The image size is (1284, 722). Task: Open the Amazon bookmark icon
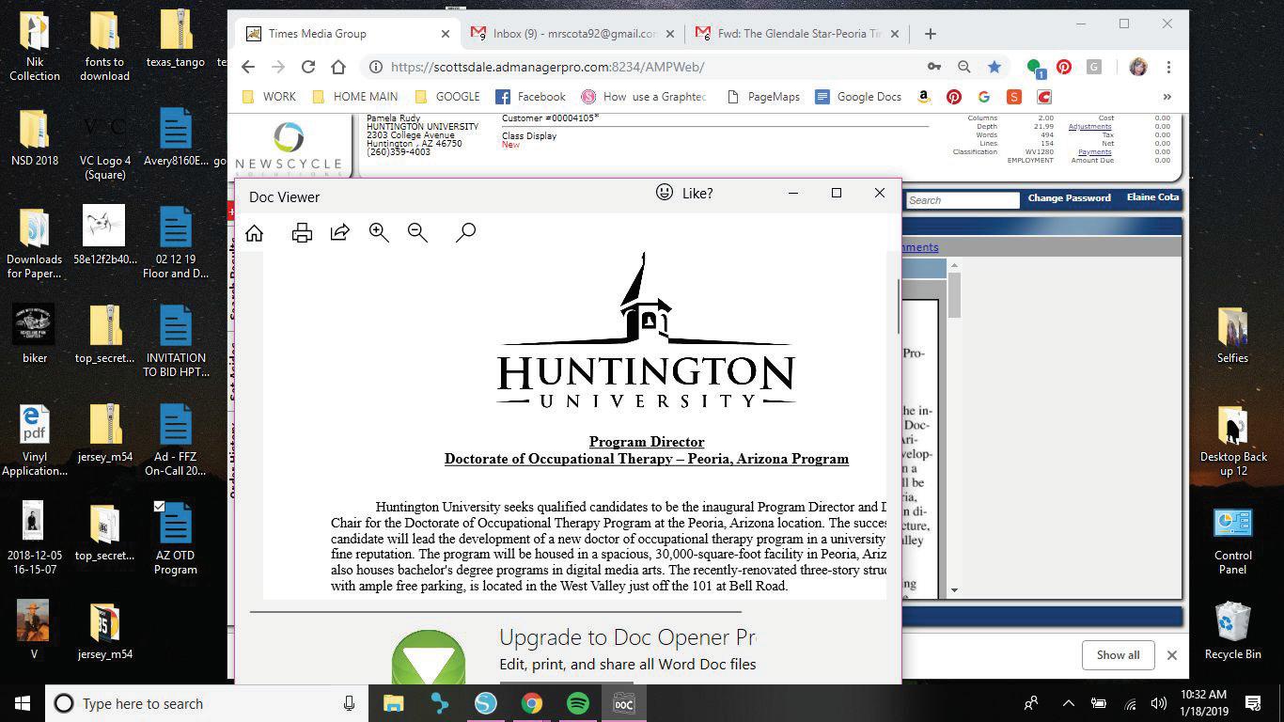click(x=925, y=97)
